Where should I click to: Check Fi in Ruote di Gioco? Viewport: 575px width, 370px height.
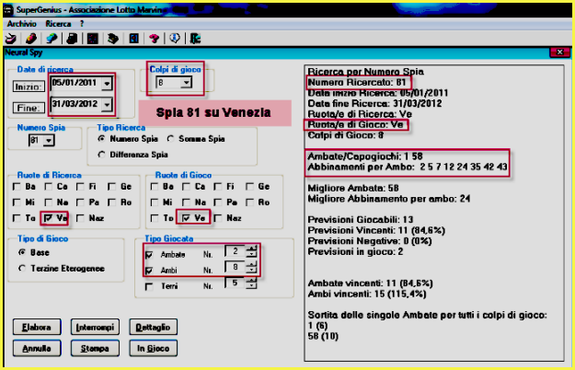pyautogui.click(x=218, y=187)
